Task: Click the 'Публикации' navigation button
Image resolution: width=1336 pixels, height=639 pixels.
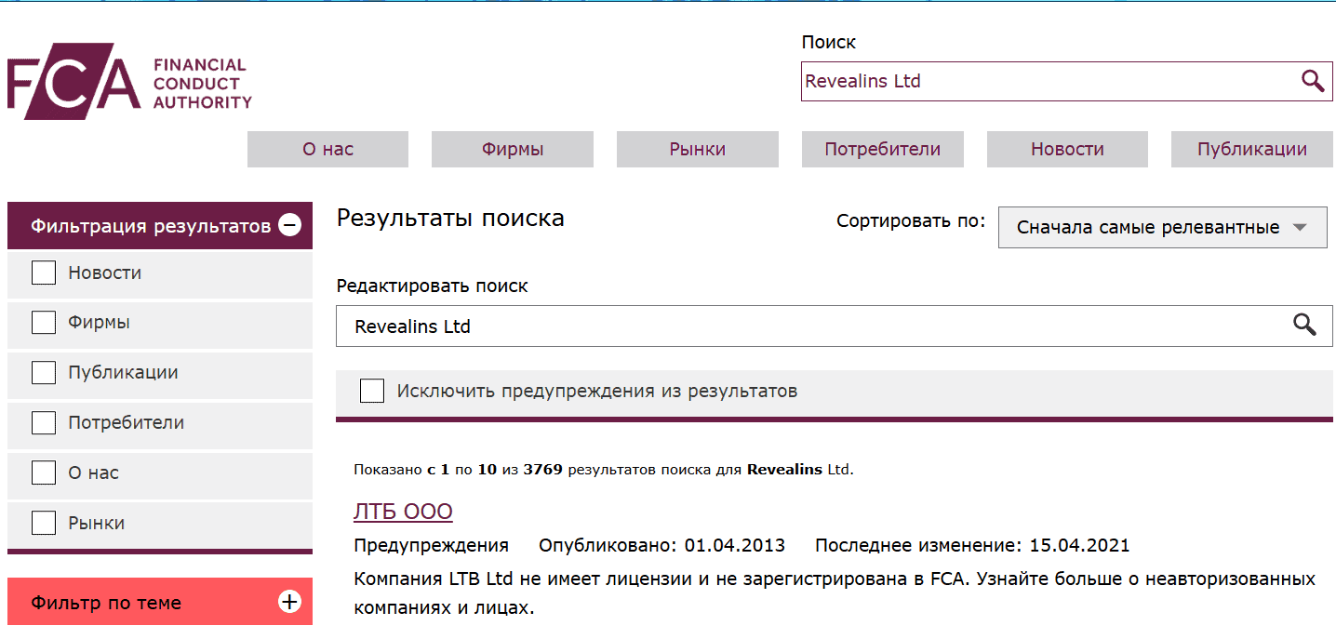Action: point(1250,149)
